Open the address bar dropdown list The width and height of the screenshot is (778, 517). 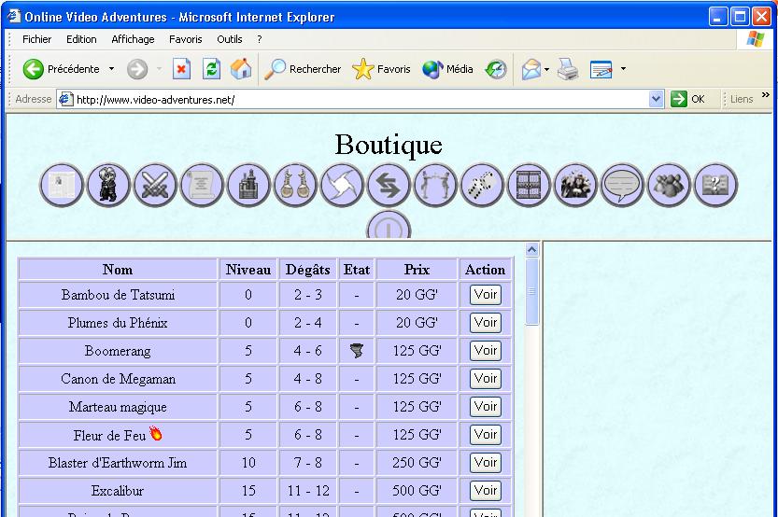pos(656,99)
